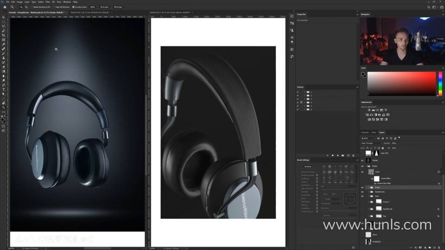Select the Brush tool
The height and width of the screenshot is (250, 445).
click(3, 53)
